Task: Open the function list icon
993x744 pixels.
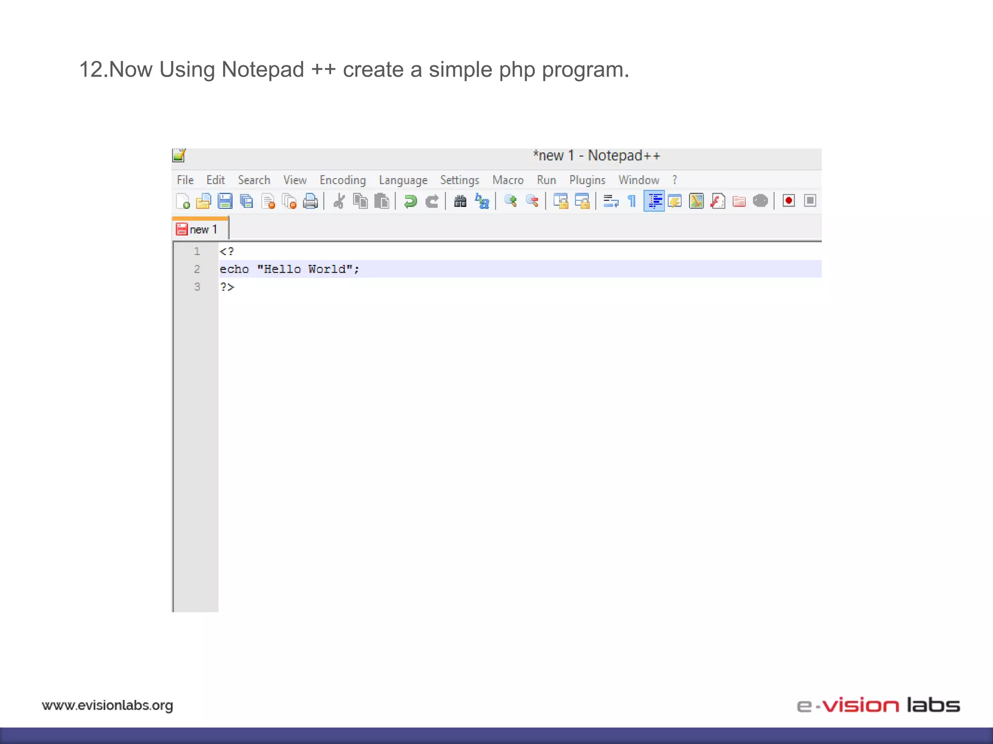Action: (x=718, y=201)
